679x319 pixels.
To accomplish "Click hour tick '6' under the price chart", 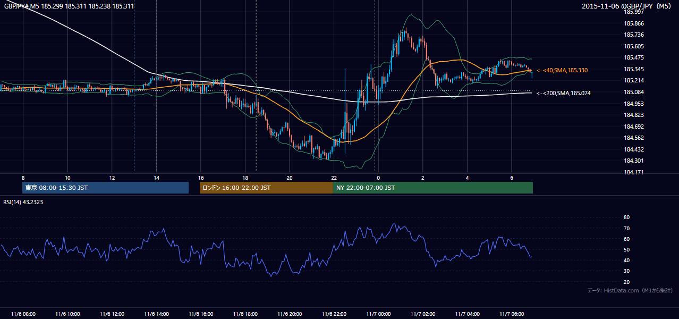I will [512, 178].
